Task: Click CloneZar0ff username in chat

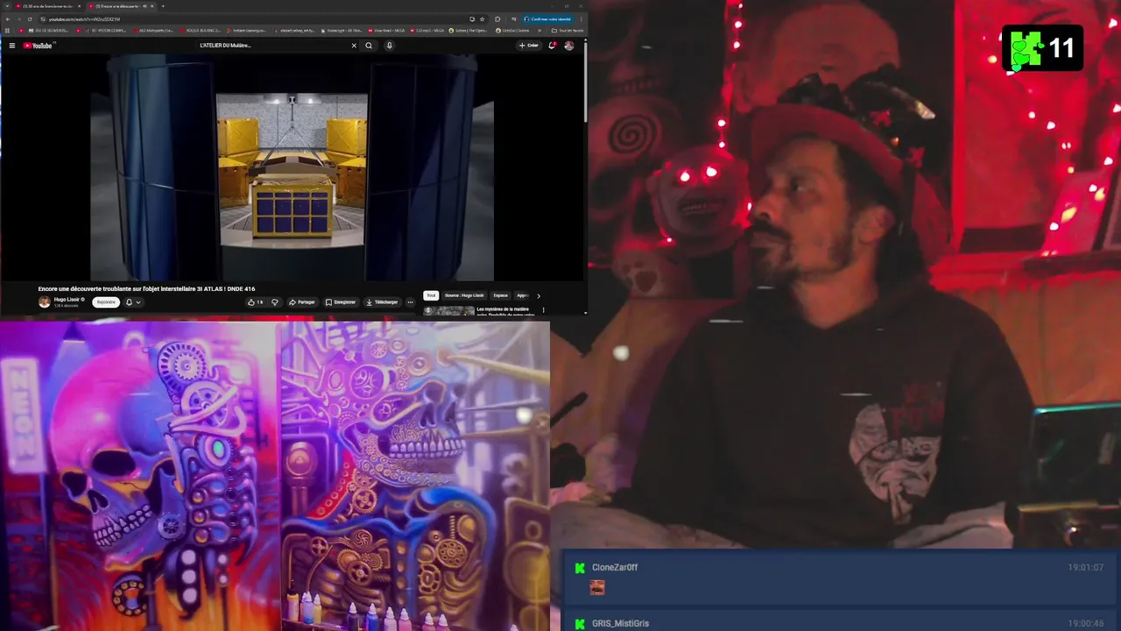Action: tap(615, 568)
